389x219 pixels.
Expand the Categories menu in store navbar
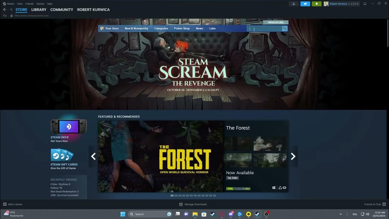coord(161,28)
